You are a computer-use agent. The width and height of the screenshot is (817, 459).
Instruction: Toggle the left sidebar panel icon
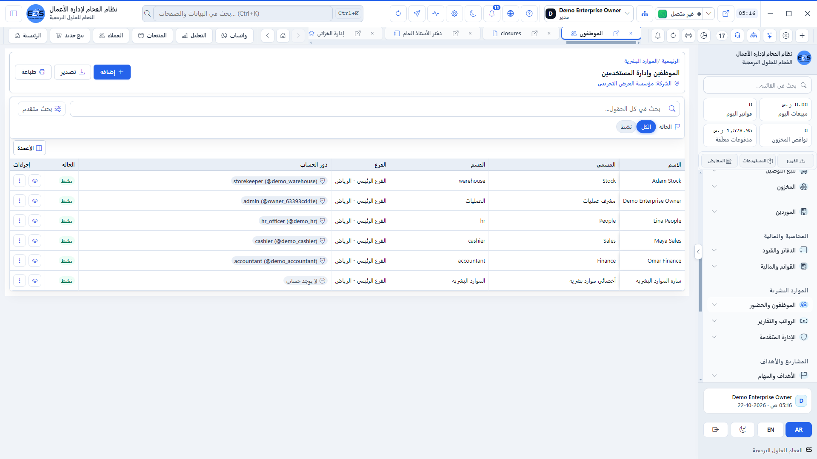click(14, 14)
